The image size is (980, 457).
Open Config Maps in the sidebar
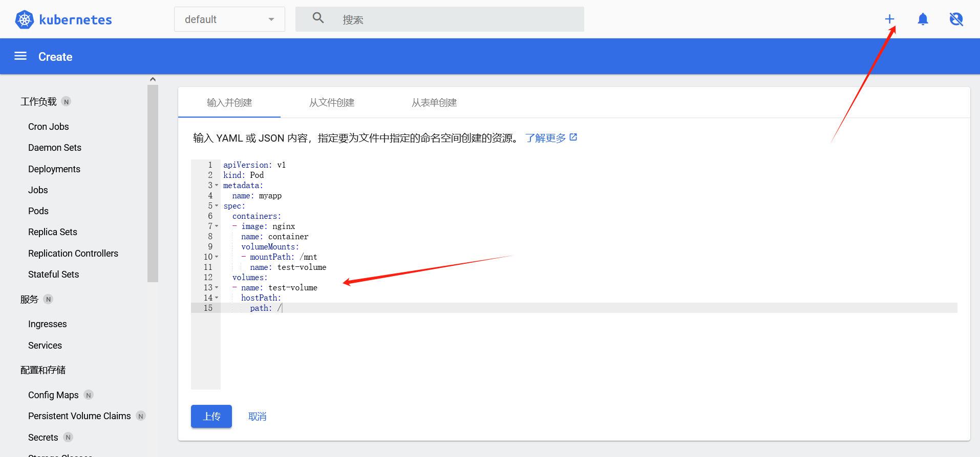pyautogui.click(x=53, y=395)
